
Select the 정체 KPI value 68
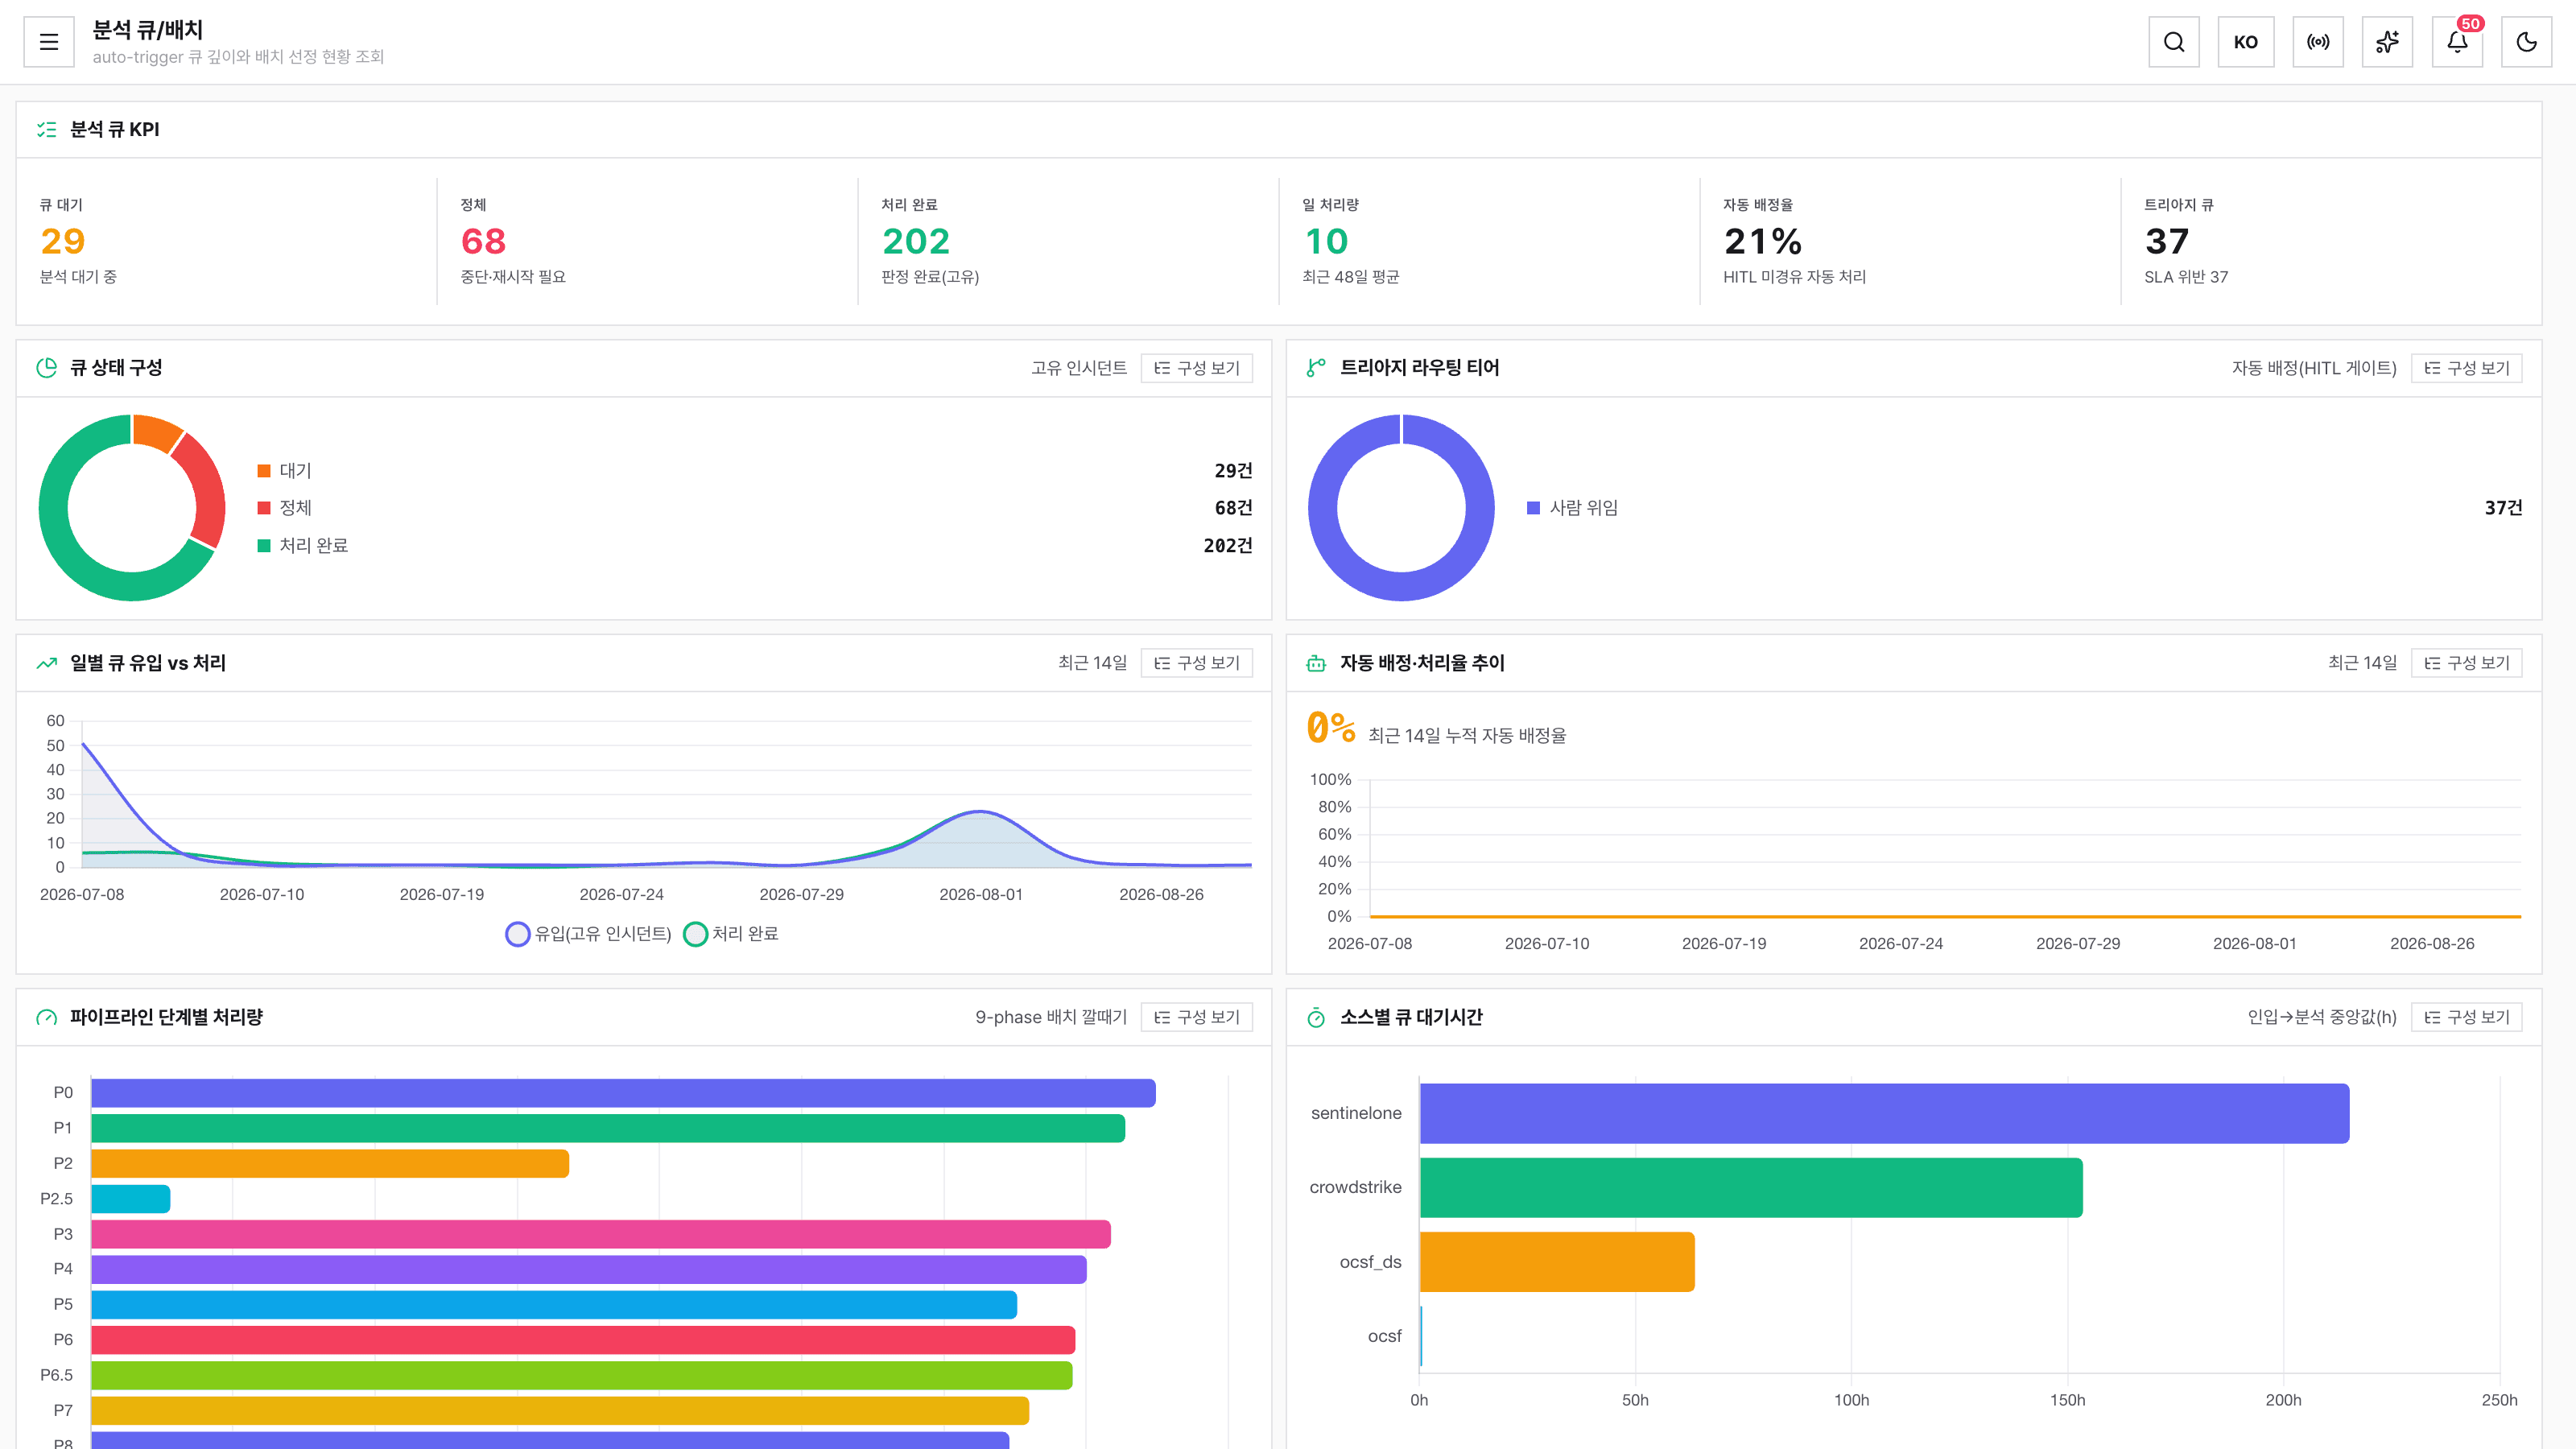pyautogui.click(x=484, y=241)
